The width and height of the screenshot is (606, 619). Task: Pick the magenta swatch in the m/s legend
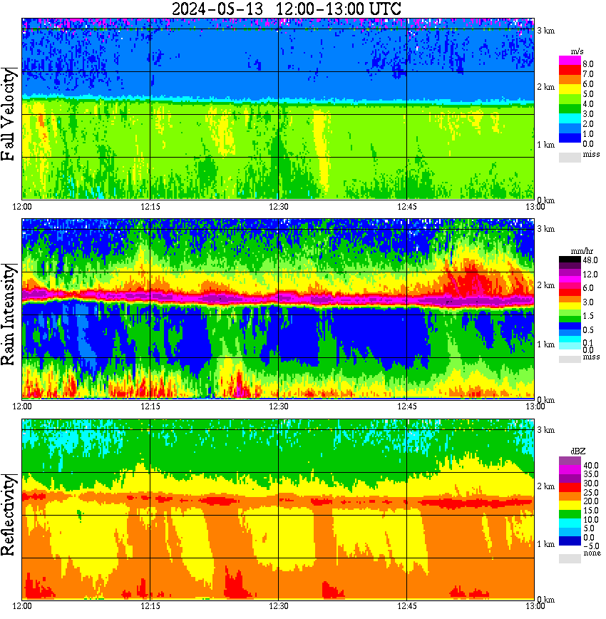click(x=570, y=61)
